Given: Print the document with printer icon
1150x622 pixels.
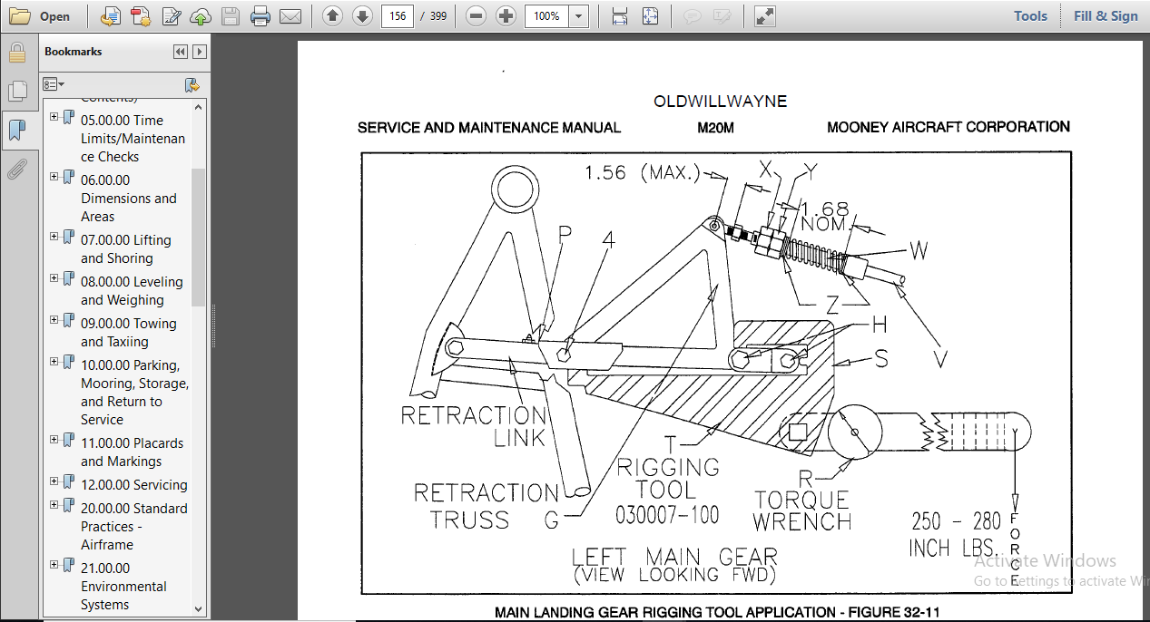Looking at the screenshot, I should point(260,16).
